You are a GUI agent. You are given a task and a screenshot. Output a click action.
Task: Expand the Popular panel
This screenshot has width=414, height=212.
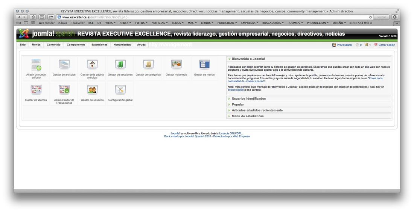309,104
